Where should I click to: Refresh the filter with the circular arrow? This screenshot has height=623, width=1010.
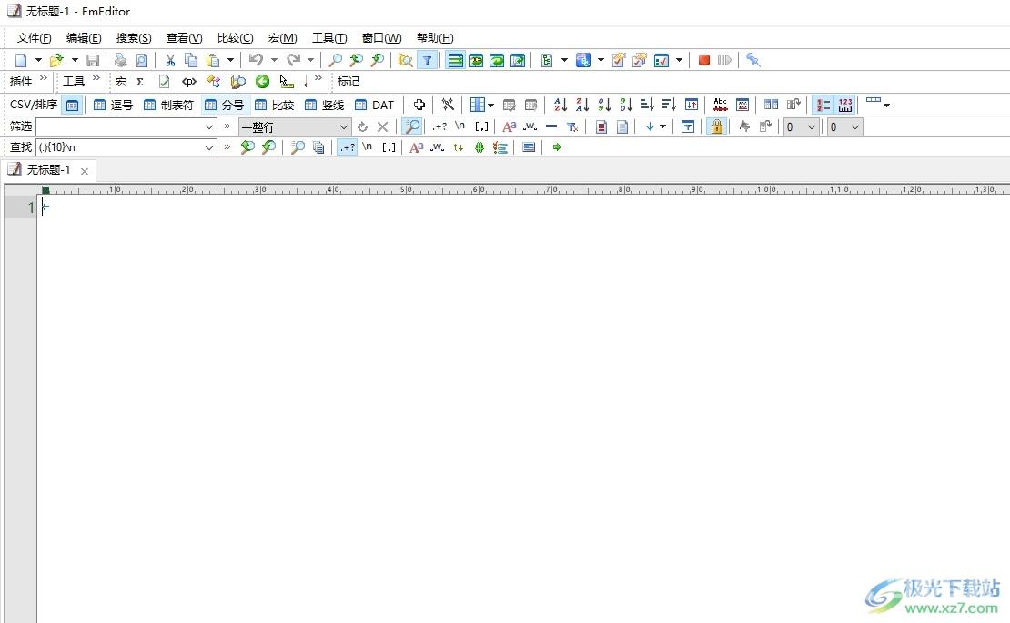tap(363, 126)
